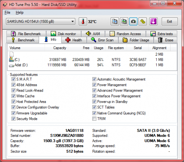Screen dimensions: 184x162
Task: Click serial value 3C9E-9A57
Action: (x=138, y=60)
